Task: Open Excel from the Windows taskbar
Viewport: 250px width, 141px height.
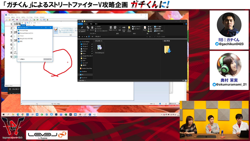Action: pyautogui.click(x=66, y=114)
